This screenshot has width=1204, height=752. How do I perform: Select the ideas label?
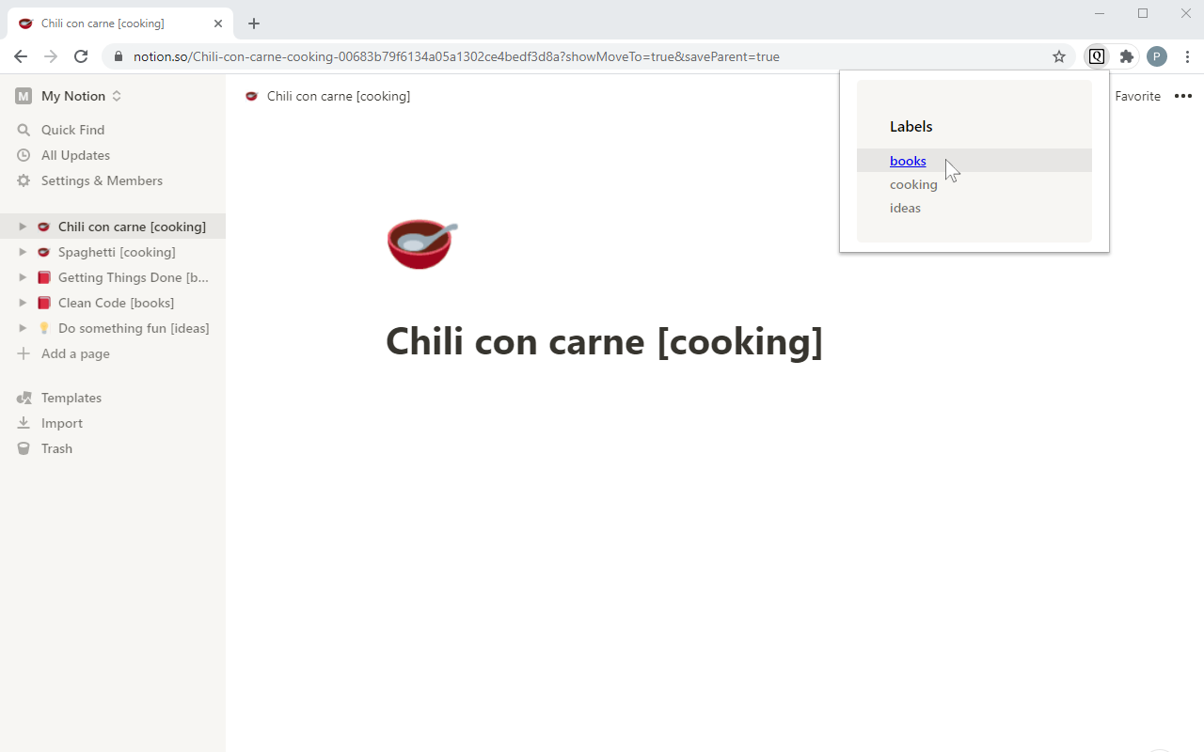click(x=905, y=208)
